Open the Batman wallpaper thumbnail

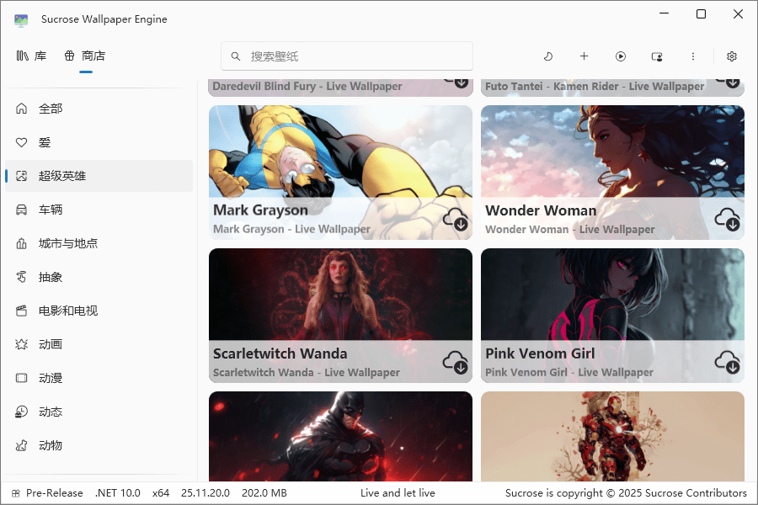pos(340,436)
